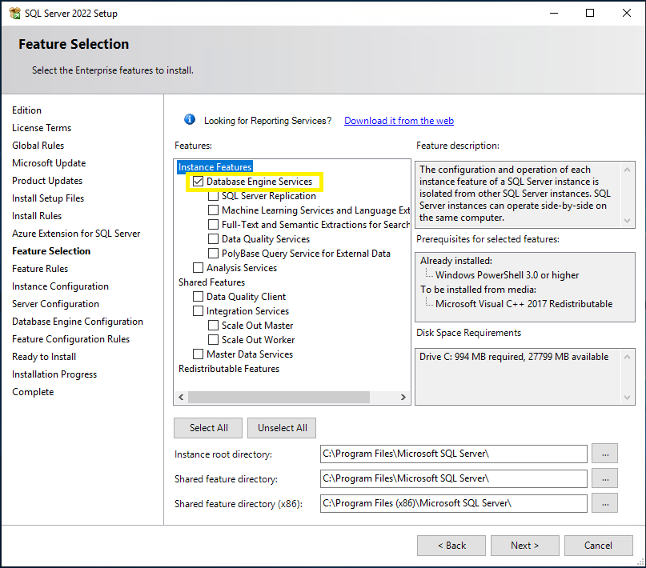Click the blue information icon
The height and width of the screenshot is (568, 646).
[190, 120]
